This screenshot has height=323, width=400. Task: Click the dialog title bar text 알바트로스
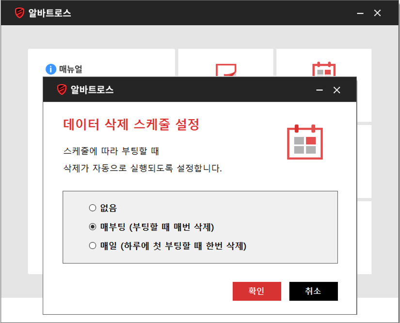click(x=92, y=90)
